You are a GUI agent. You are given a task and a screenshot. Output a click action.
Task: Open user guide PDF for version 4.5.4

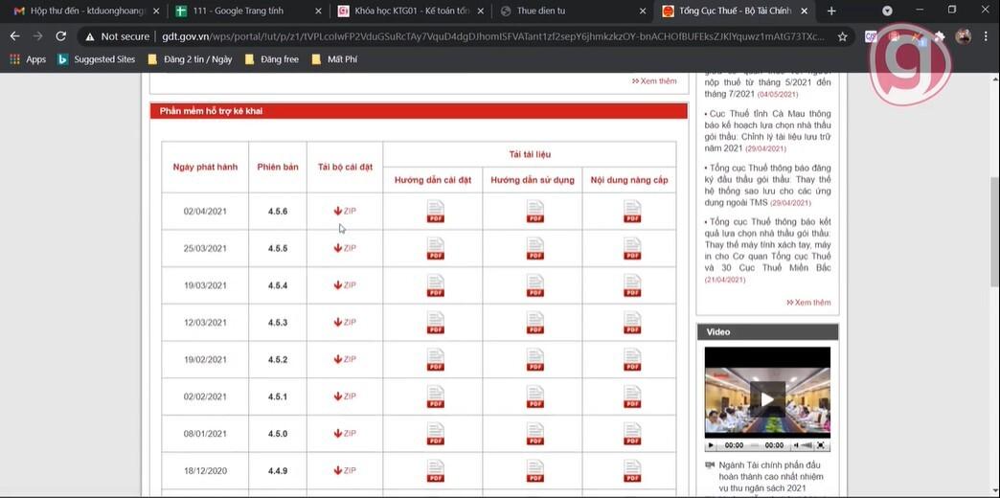tap(535, 285)
